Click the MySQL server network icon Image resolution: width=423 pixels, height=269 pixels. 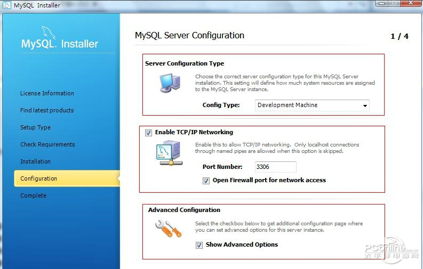pyautogui.click(x=170, y=153)
